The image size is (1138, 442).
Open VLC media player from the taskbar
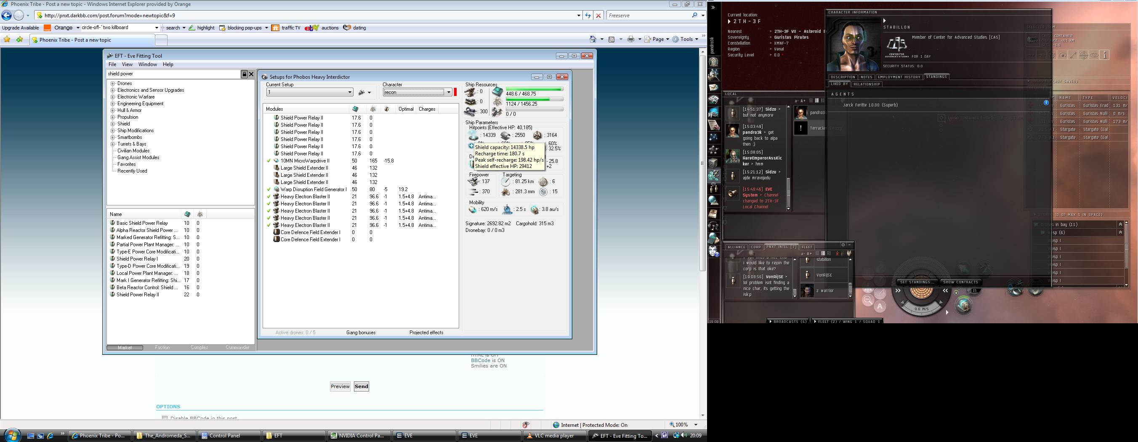tap(554, 436)
